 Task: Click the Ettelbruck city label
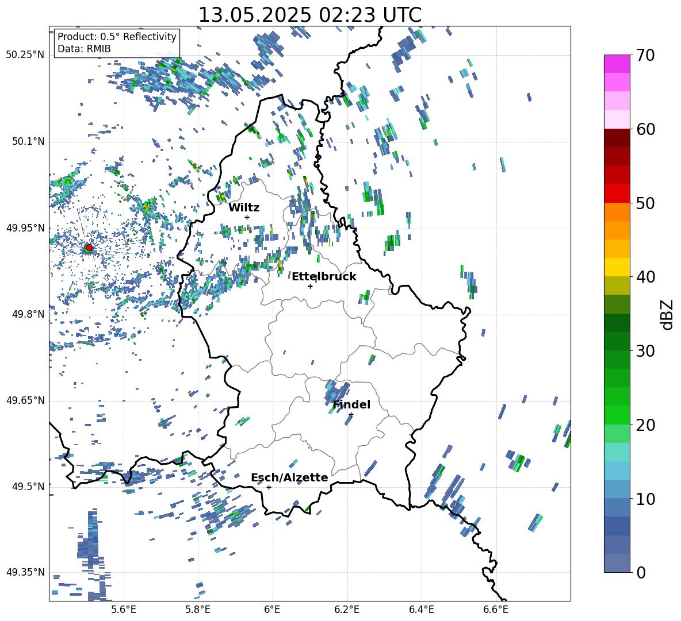click(x=324, y=277)
